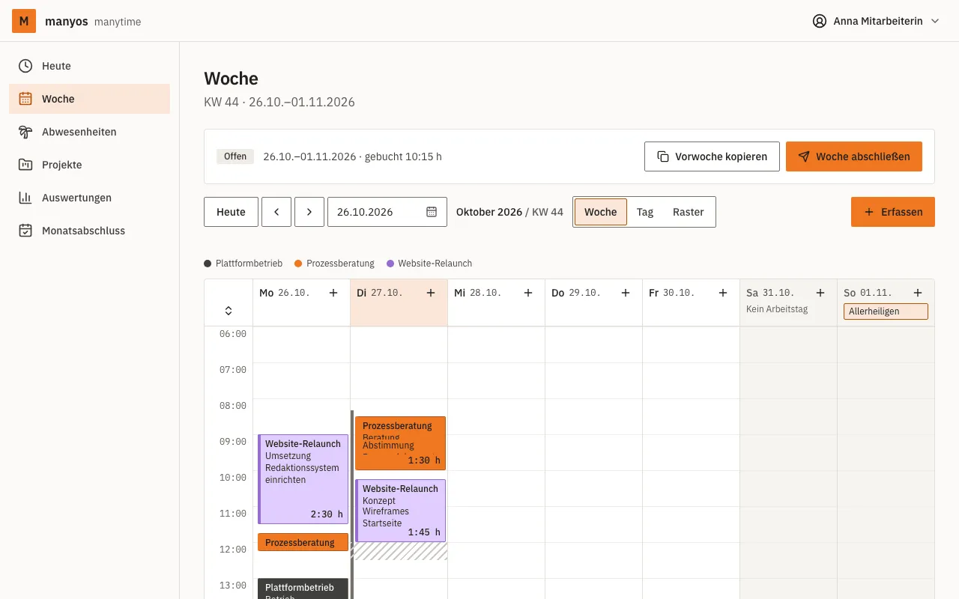Open Tuesday's Prozessberatung 1:30 h entry

400,443
